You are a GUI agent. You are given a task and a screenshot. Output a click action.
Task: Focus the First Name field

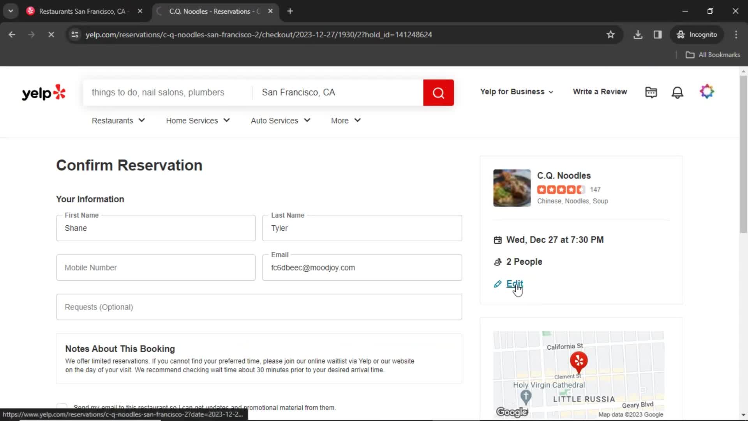(156, 228)
